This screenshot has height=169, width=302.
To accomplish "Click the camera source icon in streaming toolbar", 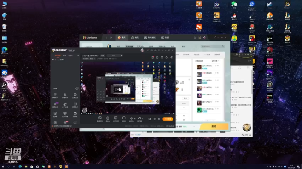I will pyautogui.click(x=108, y=119).
